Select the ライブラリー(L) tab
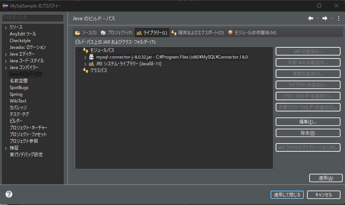This screenshot has height=205, width=345. point(152,33)
